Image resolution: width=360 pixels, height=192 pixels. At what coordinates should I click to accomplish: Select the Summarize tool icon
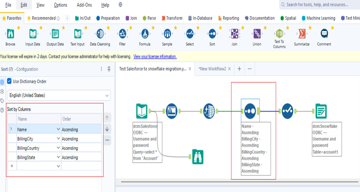302,34
